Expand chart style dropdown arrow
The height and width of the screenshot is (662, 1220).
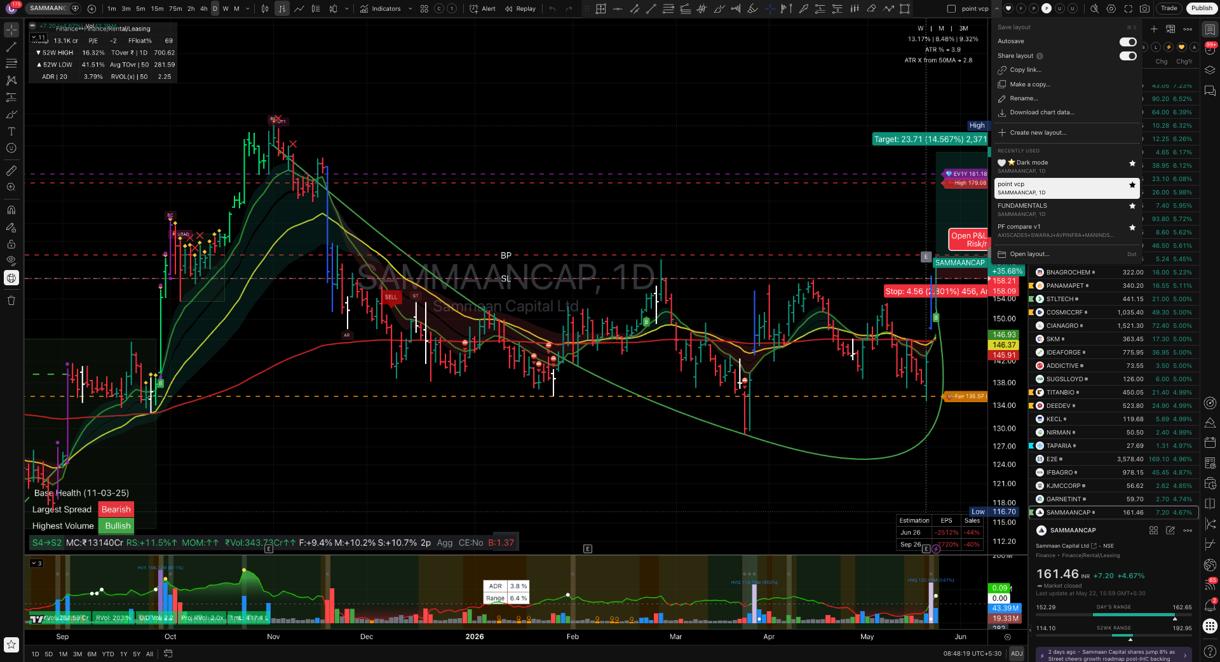(346, 9)
